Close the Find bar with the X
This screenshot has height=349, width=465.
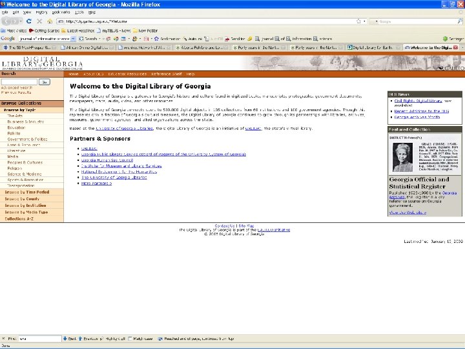click(x=4, y=338)
